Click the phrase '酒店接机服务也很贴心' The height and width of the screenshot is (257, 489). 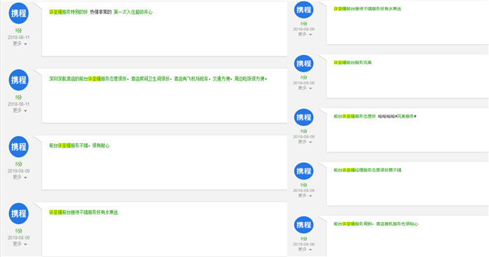coord(397,224)
